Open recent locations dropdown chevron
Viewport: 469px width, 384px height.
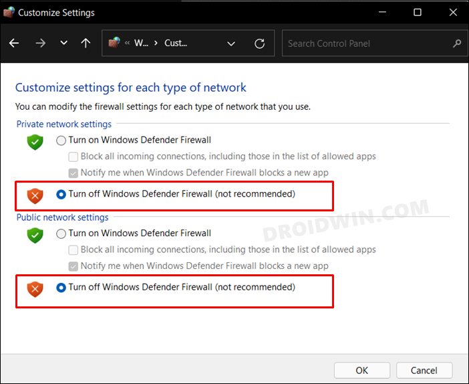[x=63, y=43]
